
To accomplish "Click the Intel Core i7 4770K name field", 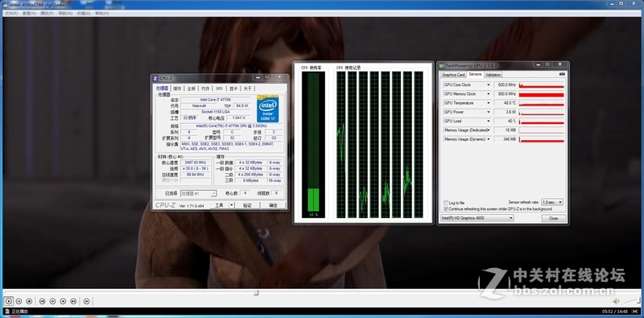I will (x=216, y=100).
